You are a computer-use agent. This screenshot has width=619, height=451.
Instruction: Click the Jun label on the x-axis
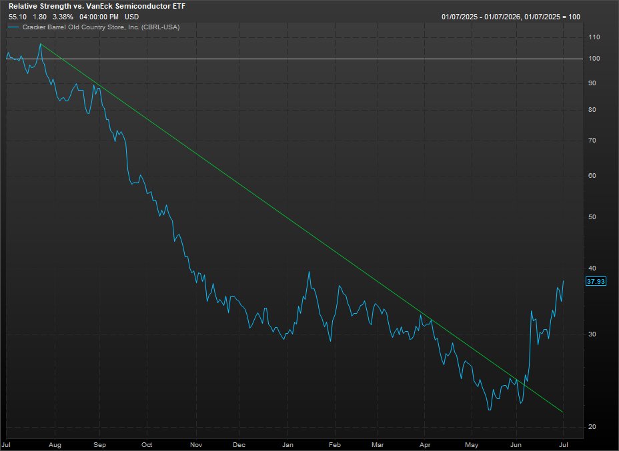point(516,445)
